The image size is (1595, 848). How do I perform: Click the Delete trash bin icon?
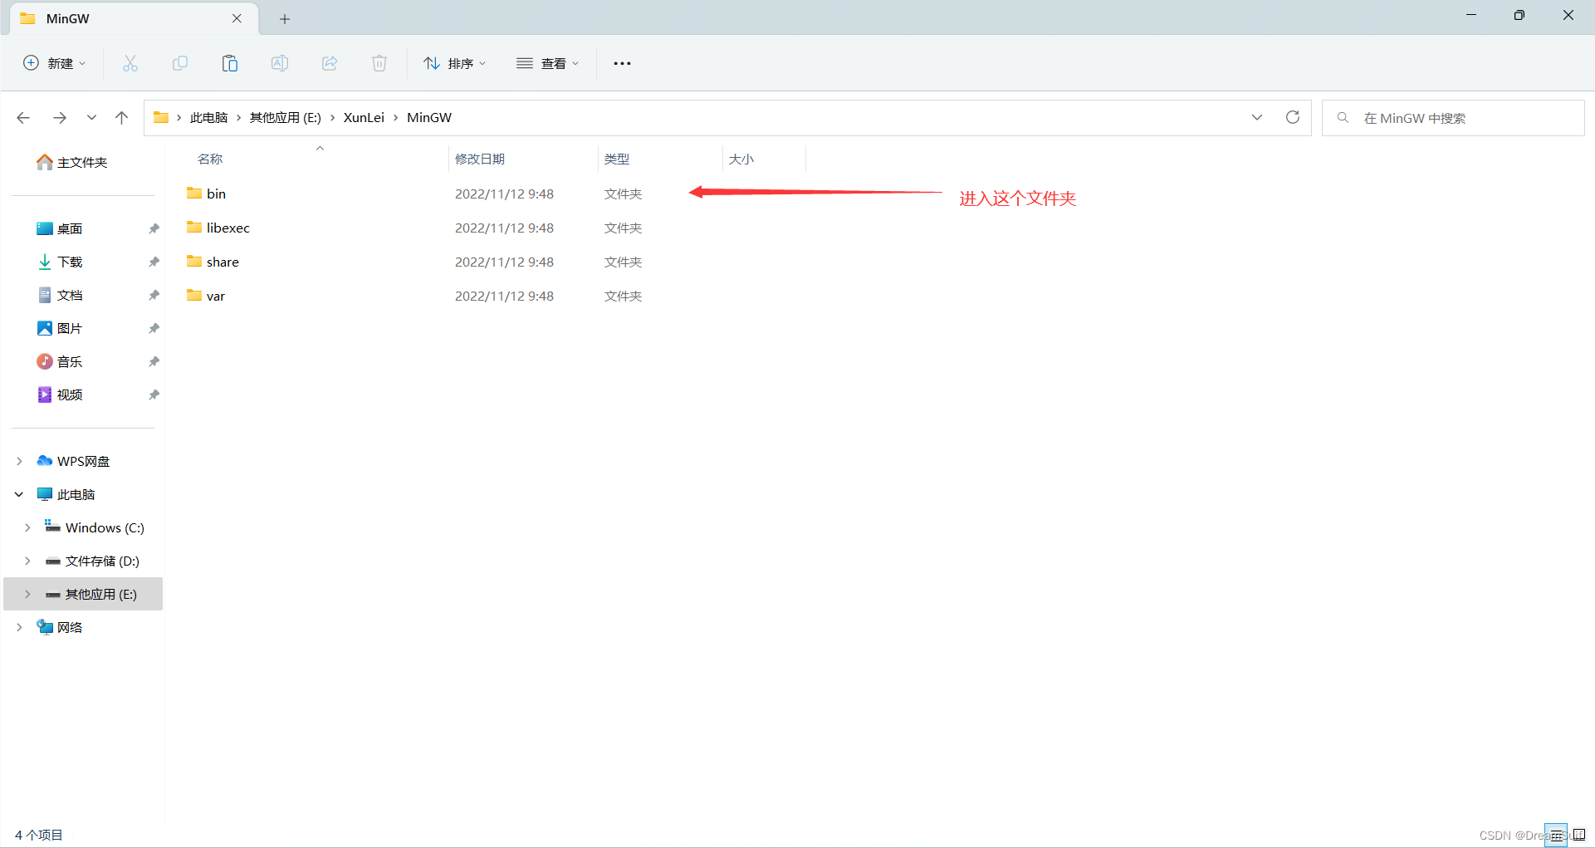[379, 63]
